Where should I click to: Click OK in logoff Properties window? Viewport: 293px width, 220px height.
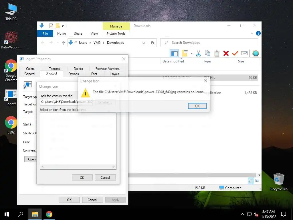(x=69, y=200)
